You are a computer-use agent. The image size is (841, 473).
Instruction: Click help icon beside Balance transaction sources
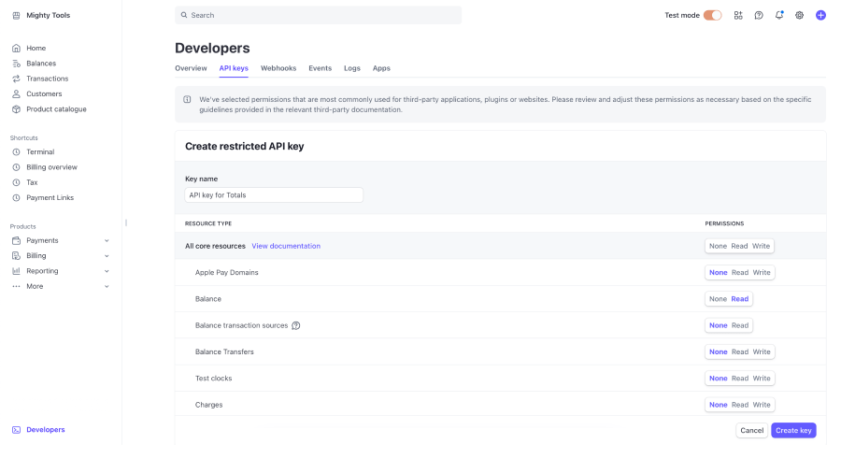click(x=296, y=325)
